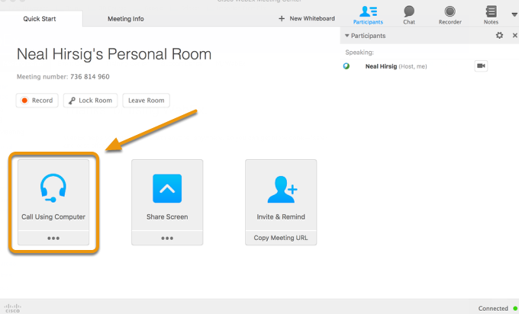Toggle Neal Hirsig's video camera icon
Screen dimensions: 519x314
tap(481, 66)
